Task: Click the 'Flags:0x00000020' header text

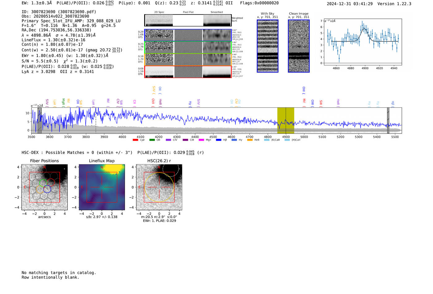Action: tap(259, 3)
